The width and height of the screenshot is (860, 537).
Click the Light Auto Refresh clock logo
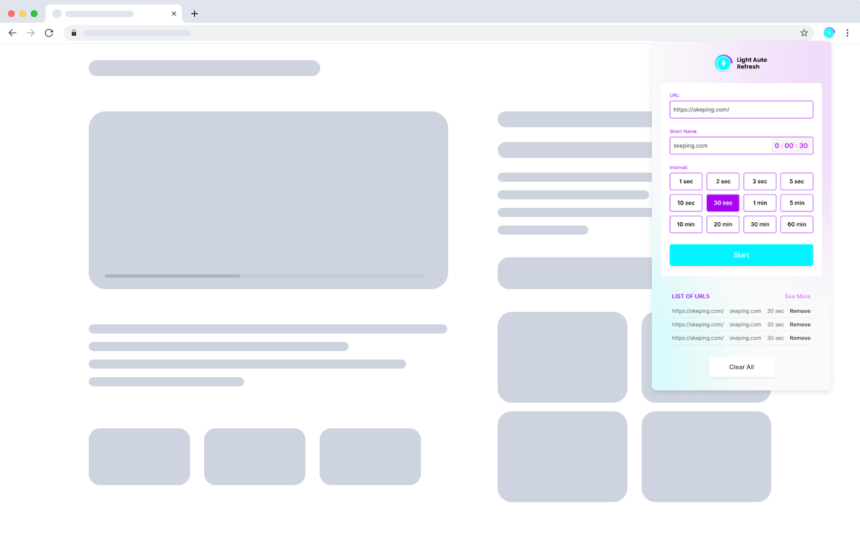[x=724, y=62]
